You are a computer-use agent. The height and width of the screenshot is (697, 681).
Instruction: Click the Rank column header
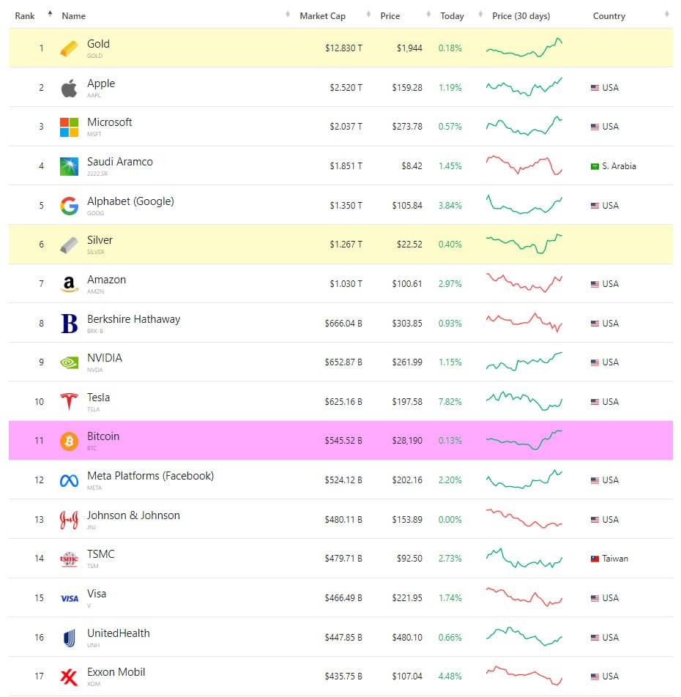[x=25, y=16]
